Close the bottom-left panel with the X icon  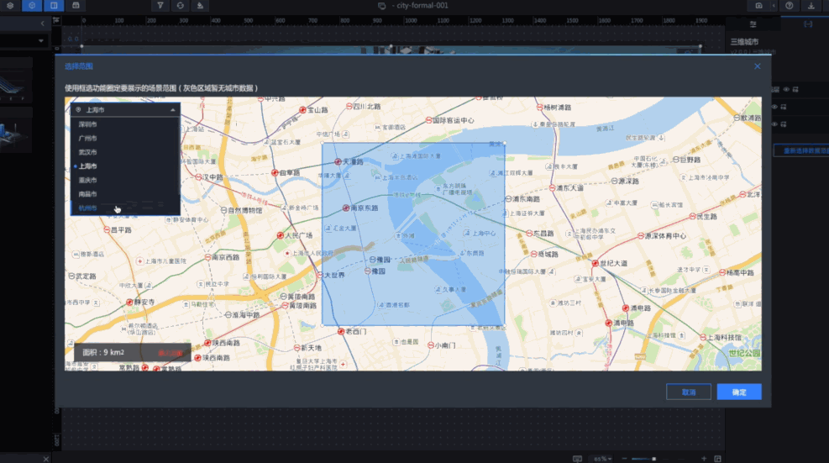click(45, 459)
